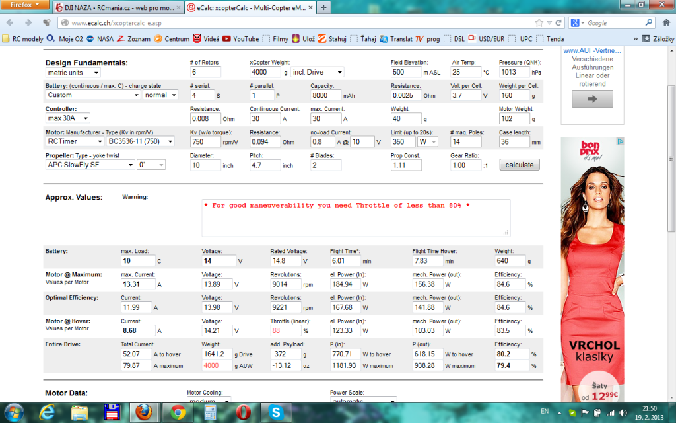Open the YouTube bookmark
676x423 pixels.
(240, 39)
